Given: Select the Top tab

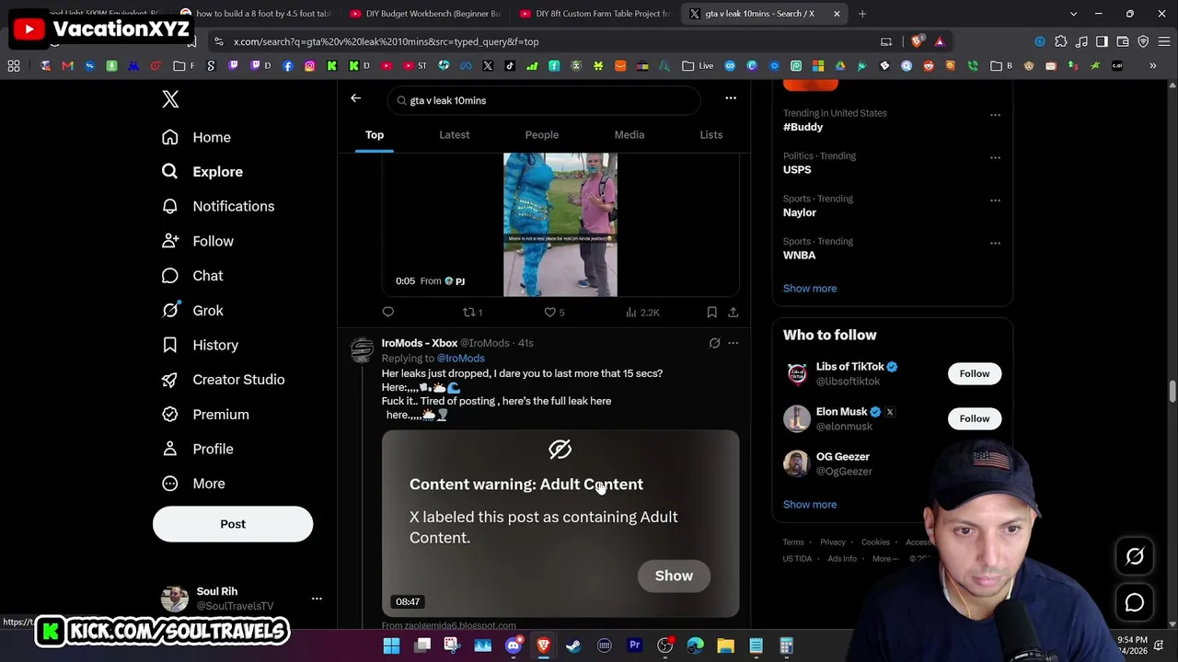Looking at the screenshot, I should [375, 135].
